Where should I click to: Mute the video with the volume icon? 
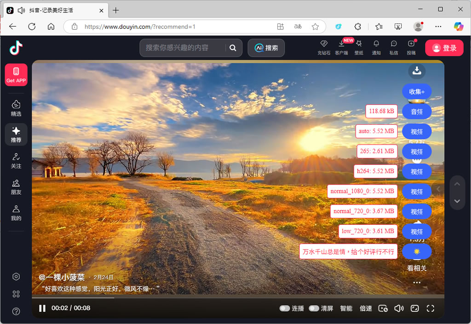point(399,308)
